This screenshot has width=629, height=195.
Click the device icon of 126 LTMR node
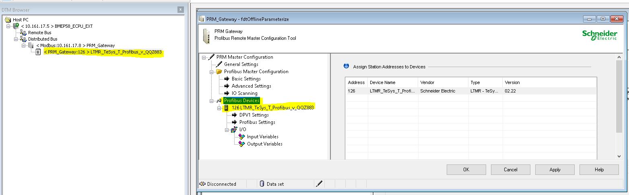[227, 108]
